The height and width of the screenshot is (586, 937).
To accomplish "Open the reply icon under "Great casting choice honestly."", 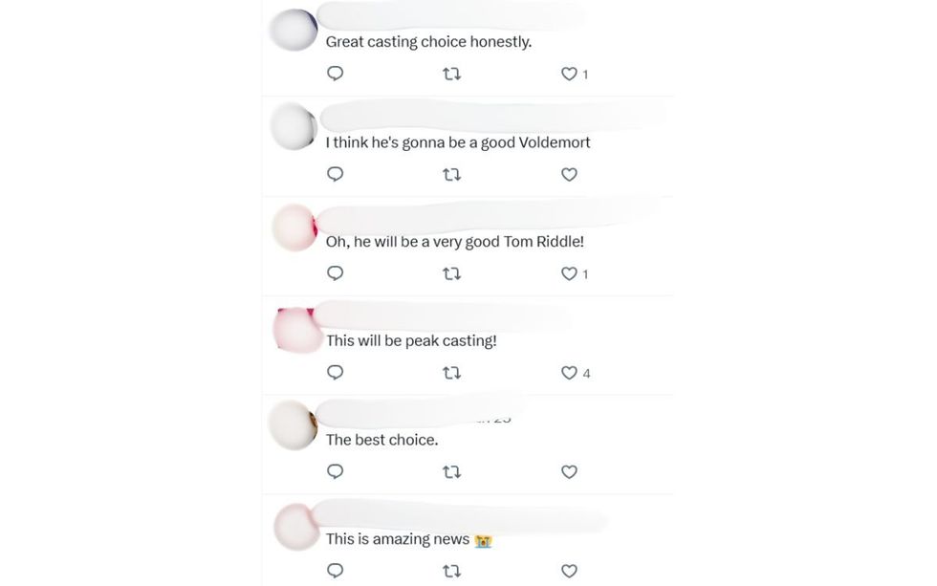I will 334,73.
